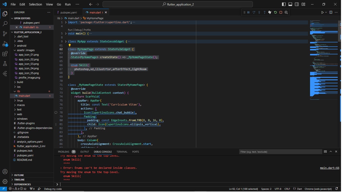Open the Source Control view
Image resolution: width=343 pixels, height=193 pixels.
(5, 34)
